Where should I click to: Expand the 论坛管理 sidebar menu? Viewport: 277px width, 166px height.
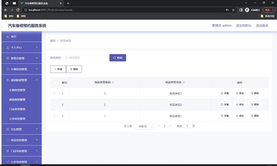[x=22, y=129]
